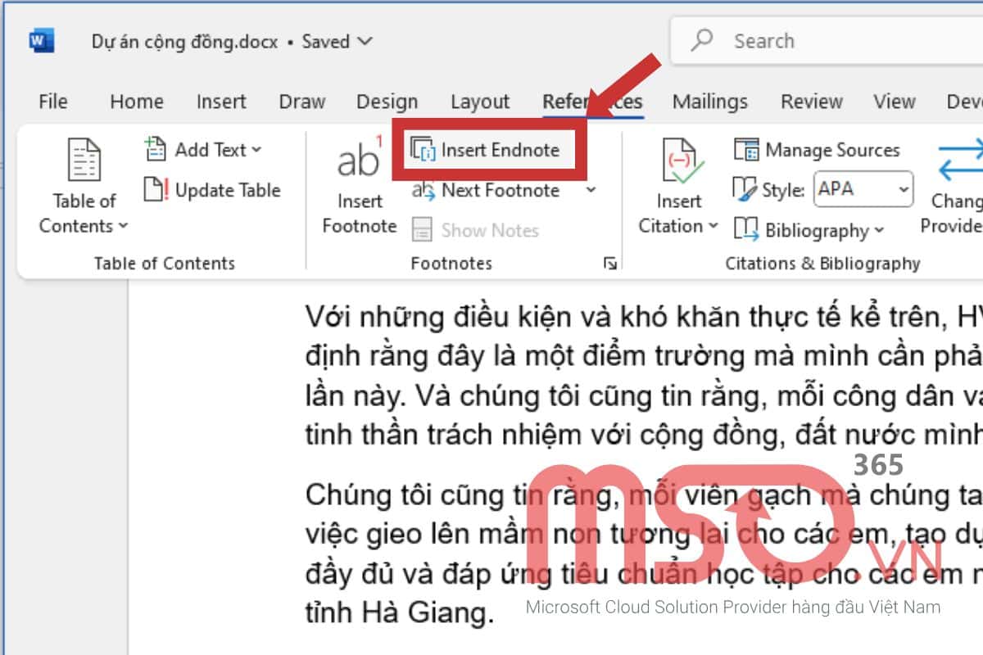This screenshot has height=655, width=983.
Task: Click the text 'tỉnh Hà Giang.'
Action: [x=399, y=612]
